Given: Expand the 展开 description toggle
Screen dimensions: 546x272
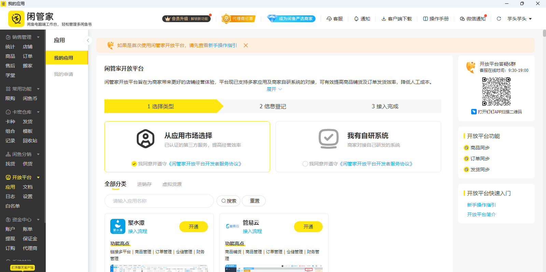Looking at the screenshot, I should [274, 89].
